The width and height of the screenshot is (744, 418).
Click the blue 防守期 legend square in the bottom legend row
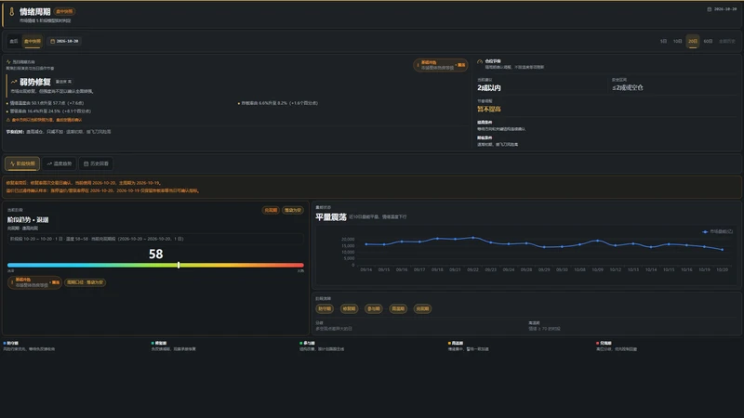(5, 343)
